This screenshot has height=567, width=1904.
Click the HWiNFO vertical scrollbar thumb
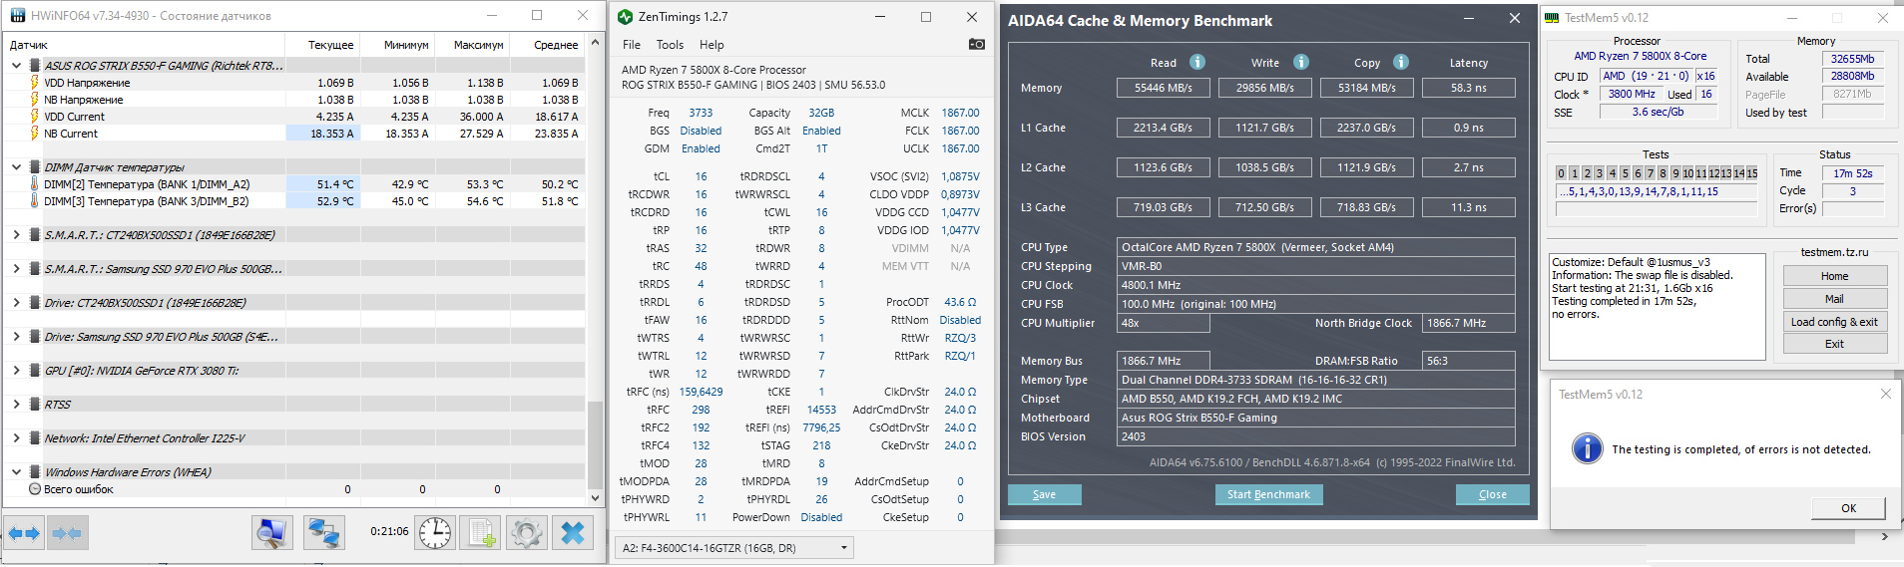point(595,444)
